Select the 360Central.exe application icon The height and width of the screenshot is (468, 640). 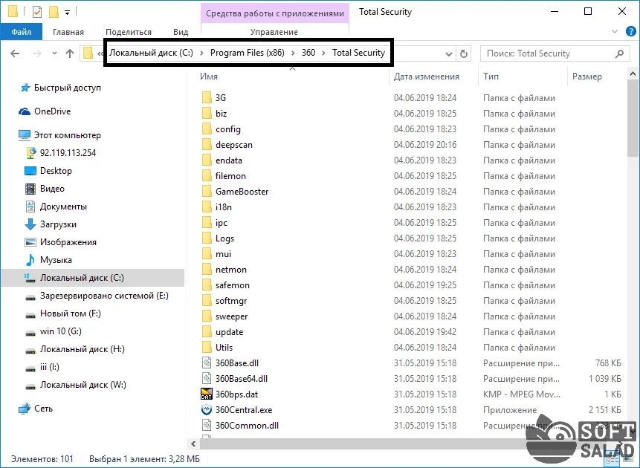click(207, 409)
